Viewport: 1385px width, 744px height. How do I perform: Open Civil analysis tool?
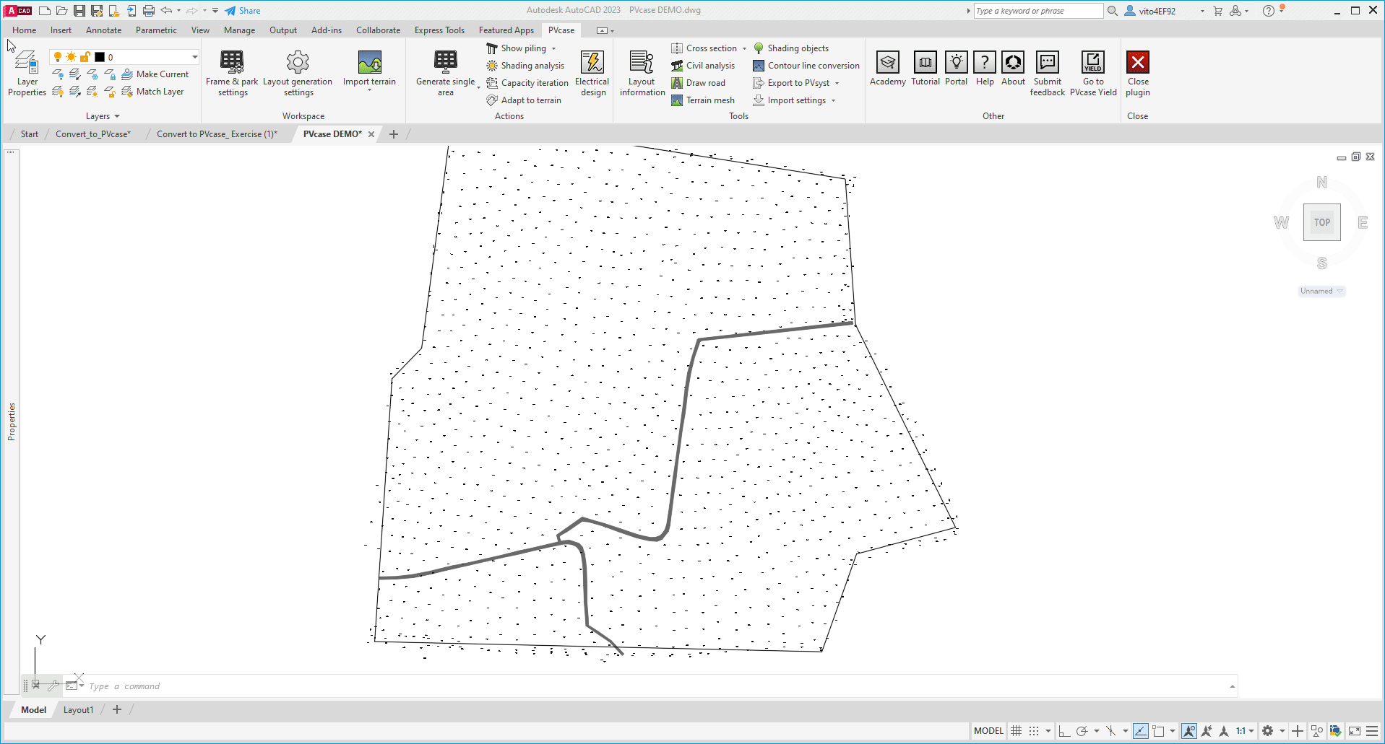tap(703, 66)
